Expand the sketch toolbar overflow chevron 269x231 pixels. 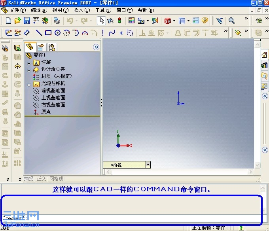(226, 31)
